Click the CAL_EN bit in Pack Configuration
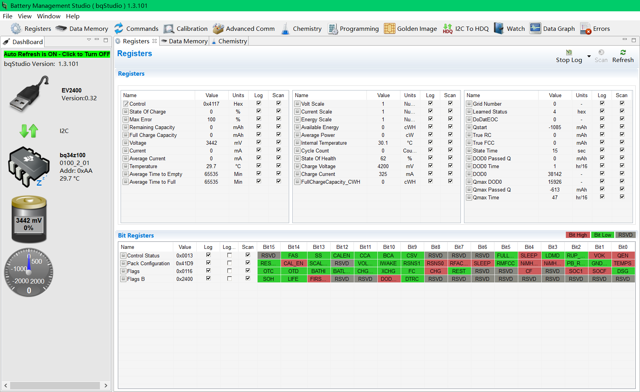Viewport: 640px width, 392px height. (x=293, y=263)
